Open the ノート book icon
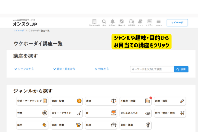Viewport: 198px width, 136px height. coord(140,22)
